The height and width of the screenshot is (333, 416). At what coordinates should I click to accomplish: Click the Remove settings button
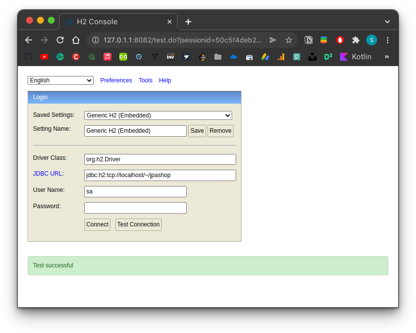(220, 131)
